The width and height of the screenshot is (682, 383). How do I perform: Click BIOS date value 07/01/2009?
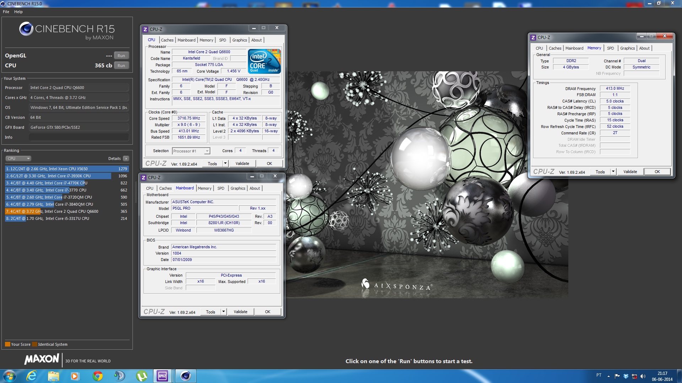223,260
